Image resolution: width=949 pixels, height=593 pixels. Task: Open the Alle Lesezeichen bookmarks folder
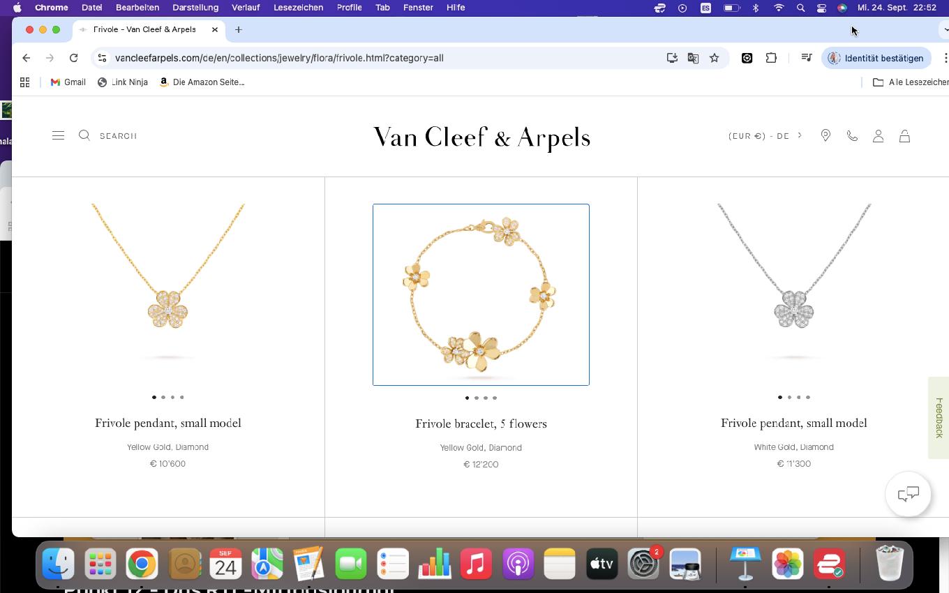click(x=911, y=82)
